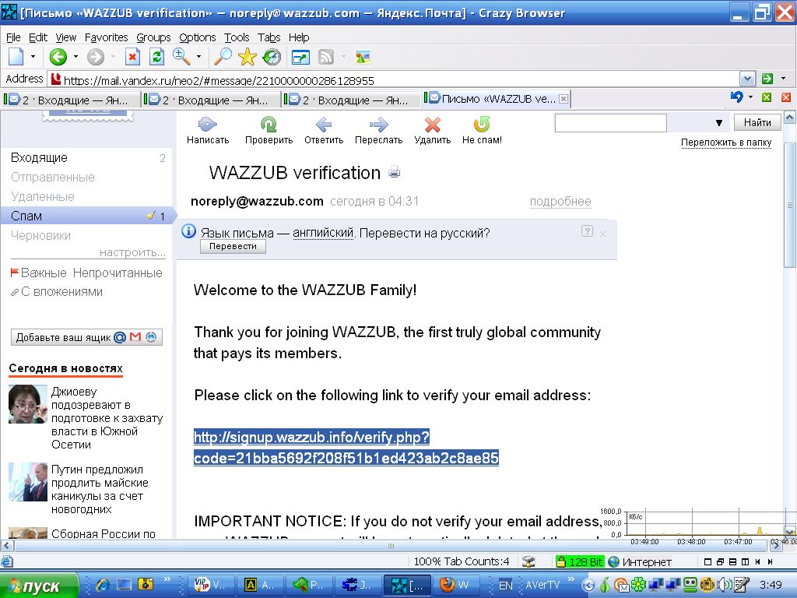Click the volume speaker tray icon
The width and height of the screenshot is (797, 598).
point(722,585)
